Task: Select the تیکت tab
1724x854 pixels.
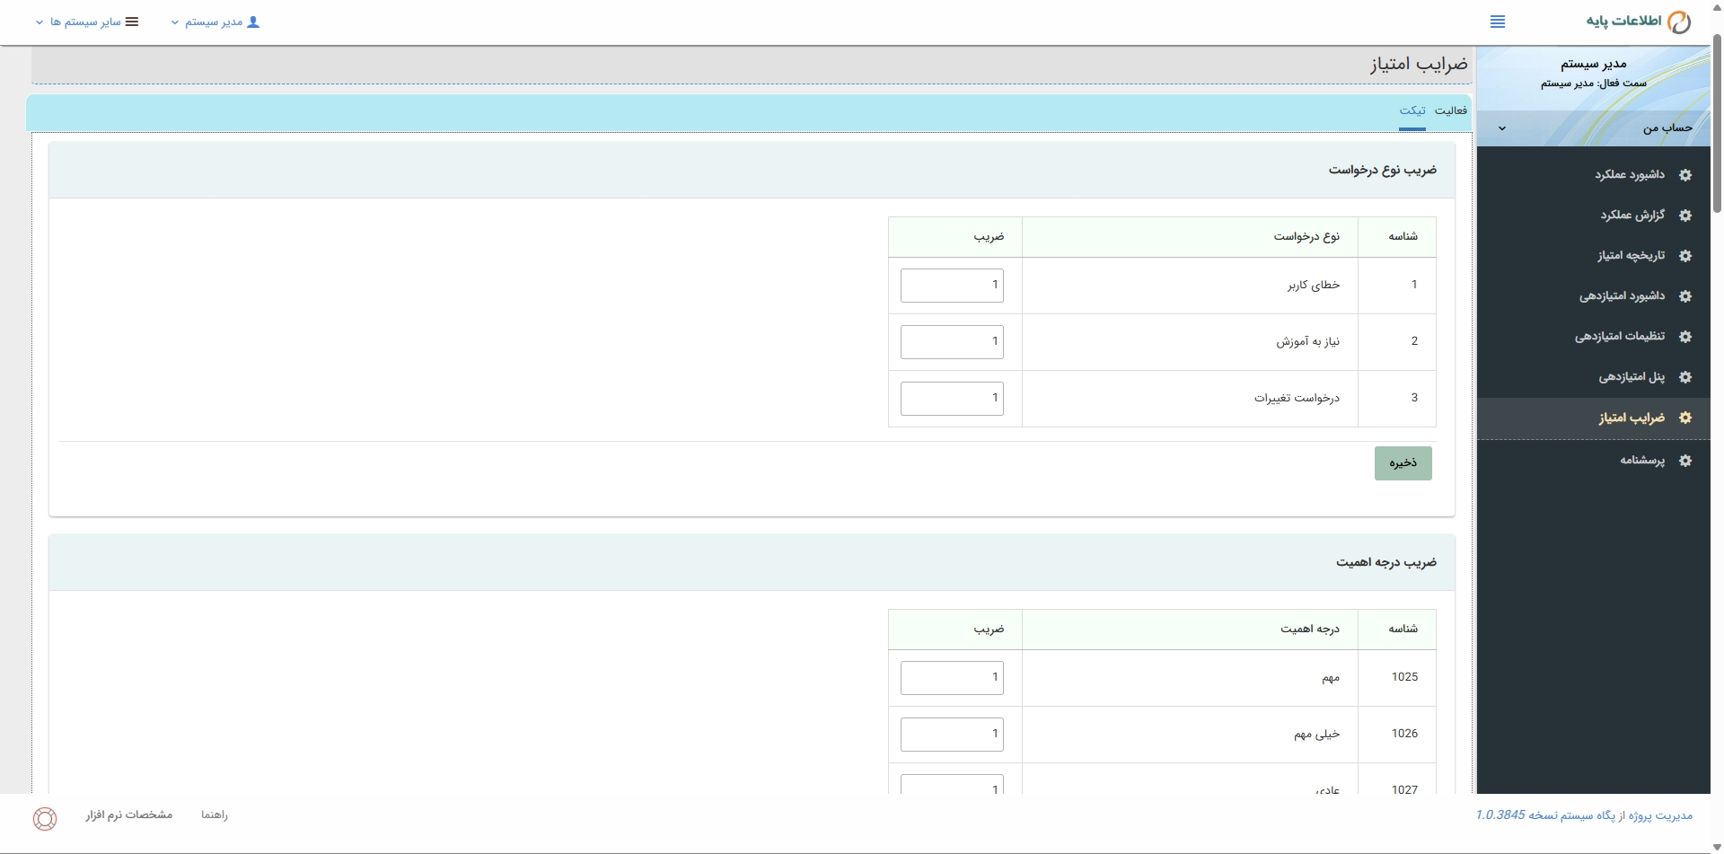Action: 1412,110
